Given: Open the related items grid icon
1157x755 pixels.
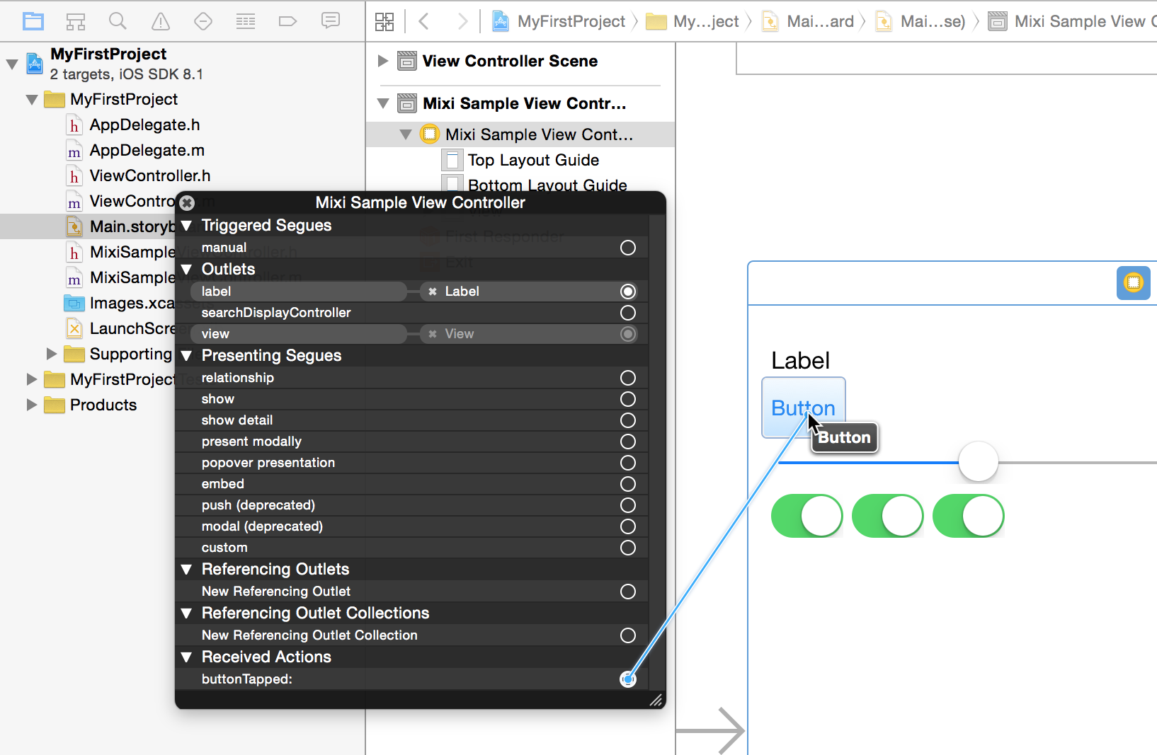Looking at the screenshot, I should [384, 21].
